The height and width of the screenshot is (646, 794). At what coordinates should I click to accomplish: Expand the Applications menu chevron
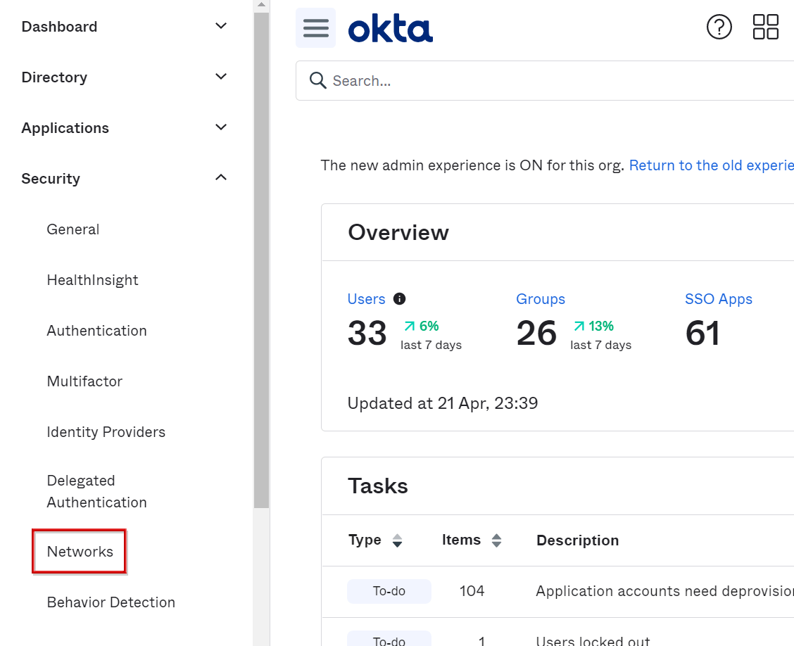221,127
